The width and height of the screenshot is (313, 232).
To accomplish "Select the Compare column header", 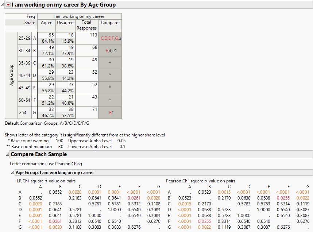I will point(109,22).
